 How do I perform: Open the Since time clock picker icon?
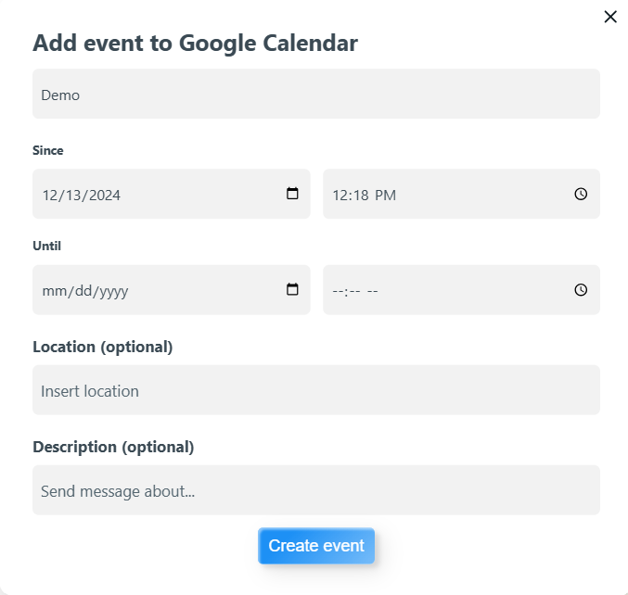tap(581, 194)
